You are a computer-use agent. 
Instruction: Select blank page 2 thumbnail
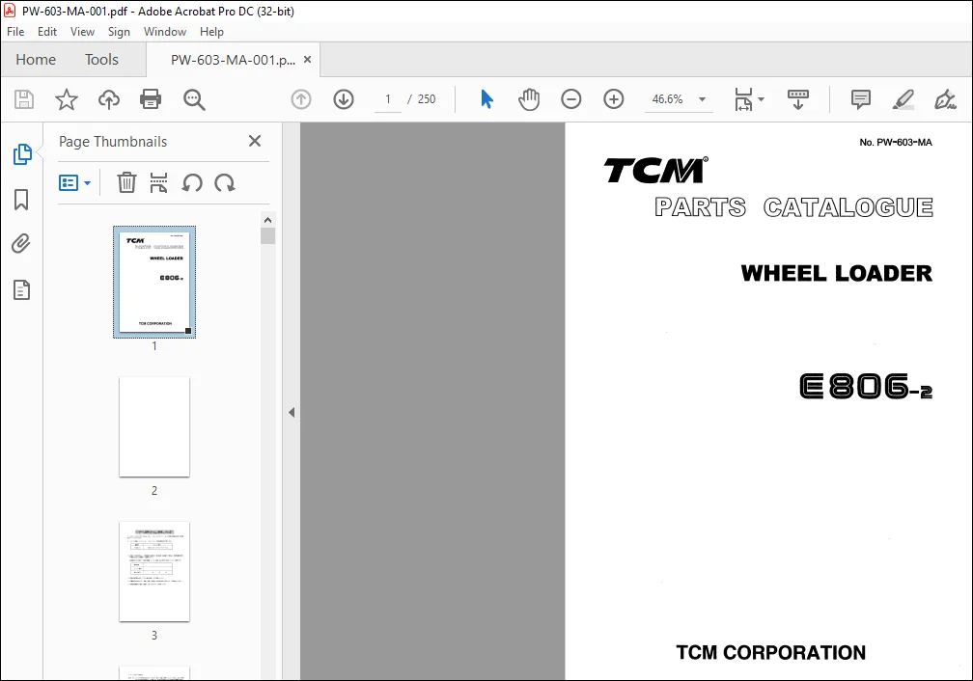point(154,426)
